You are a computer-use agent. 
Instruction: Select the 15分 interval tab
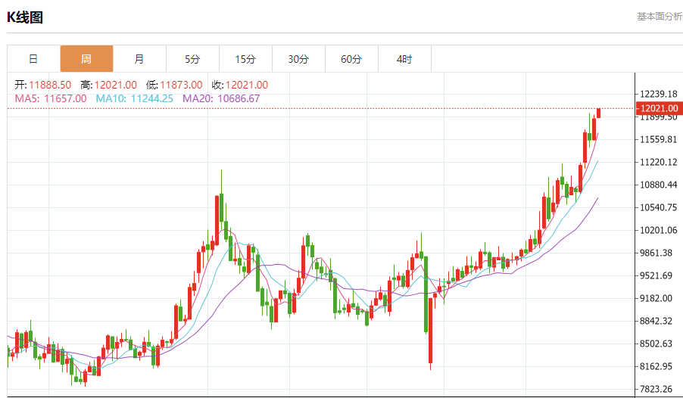[x=245, y=59]
